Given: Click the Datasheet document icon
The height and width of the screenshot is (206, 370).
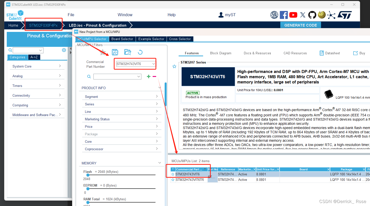Looking at the screenshot, I should (x=322, y=53).
